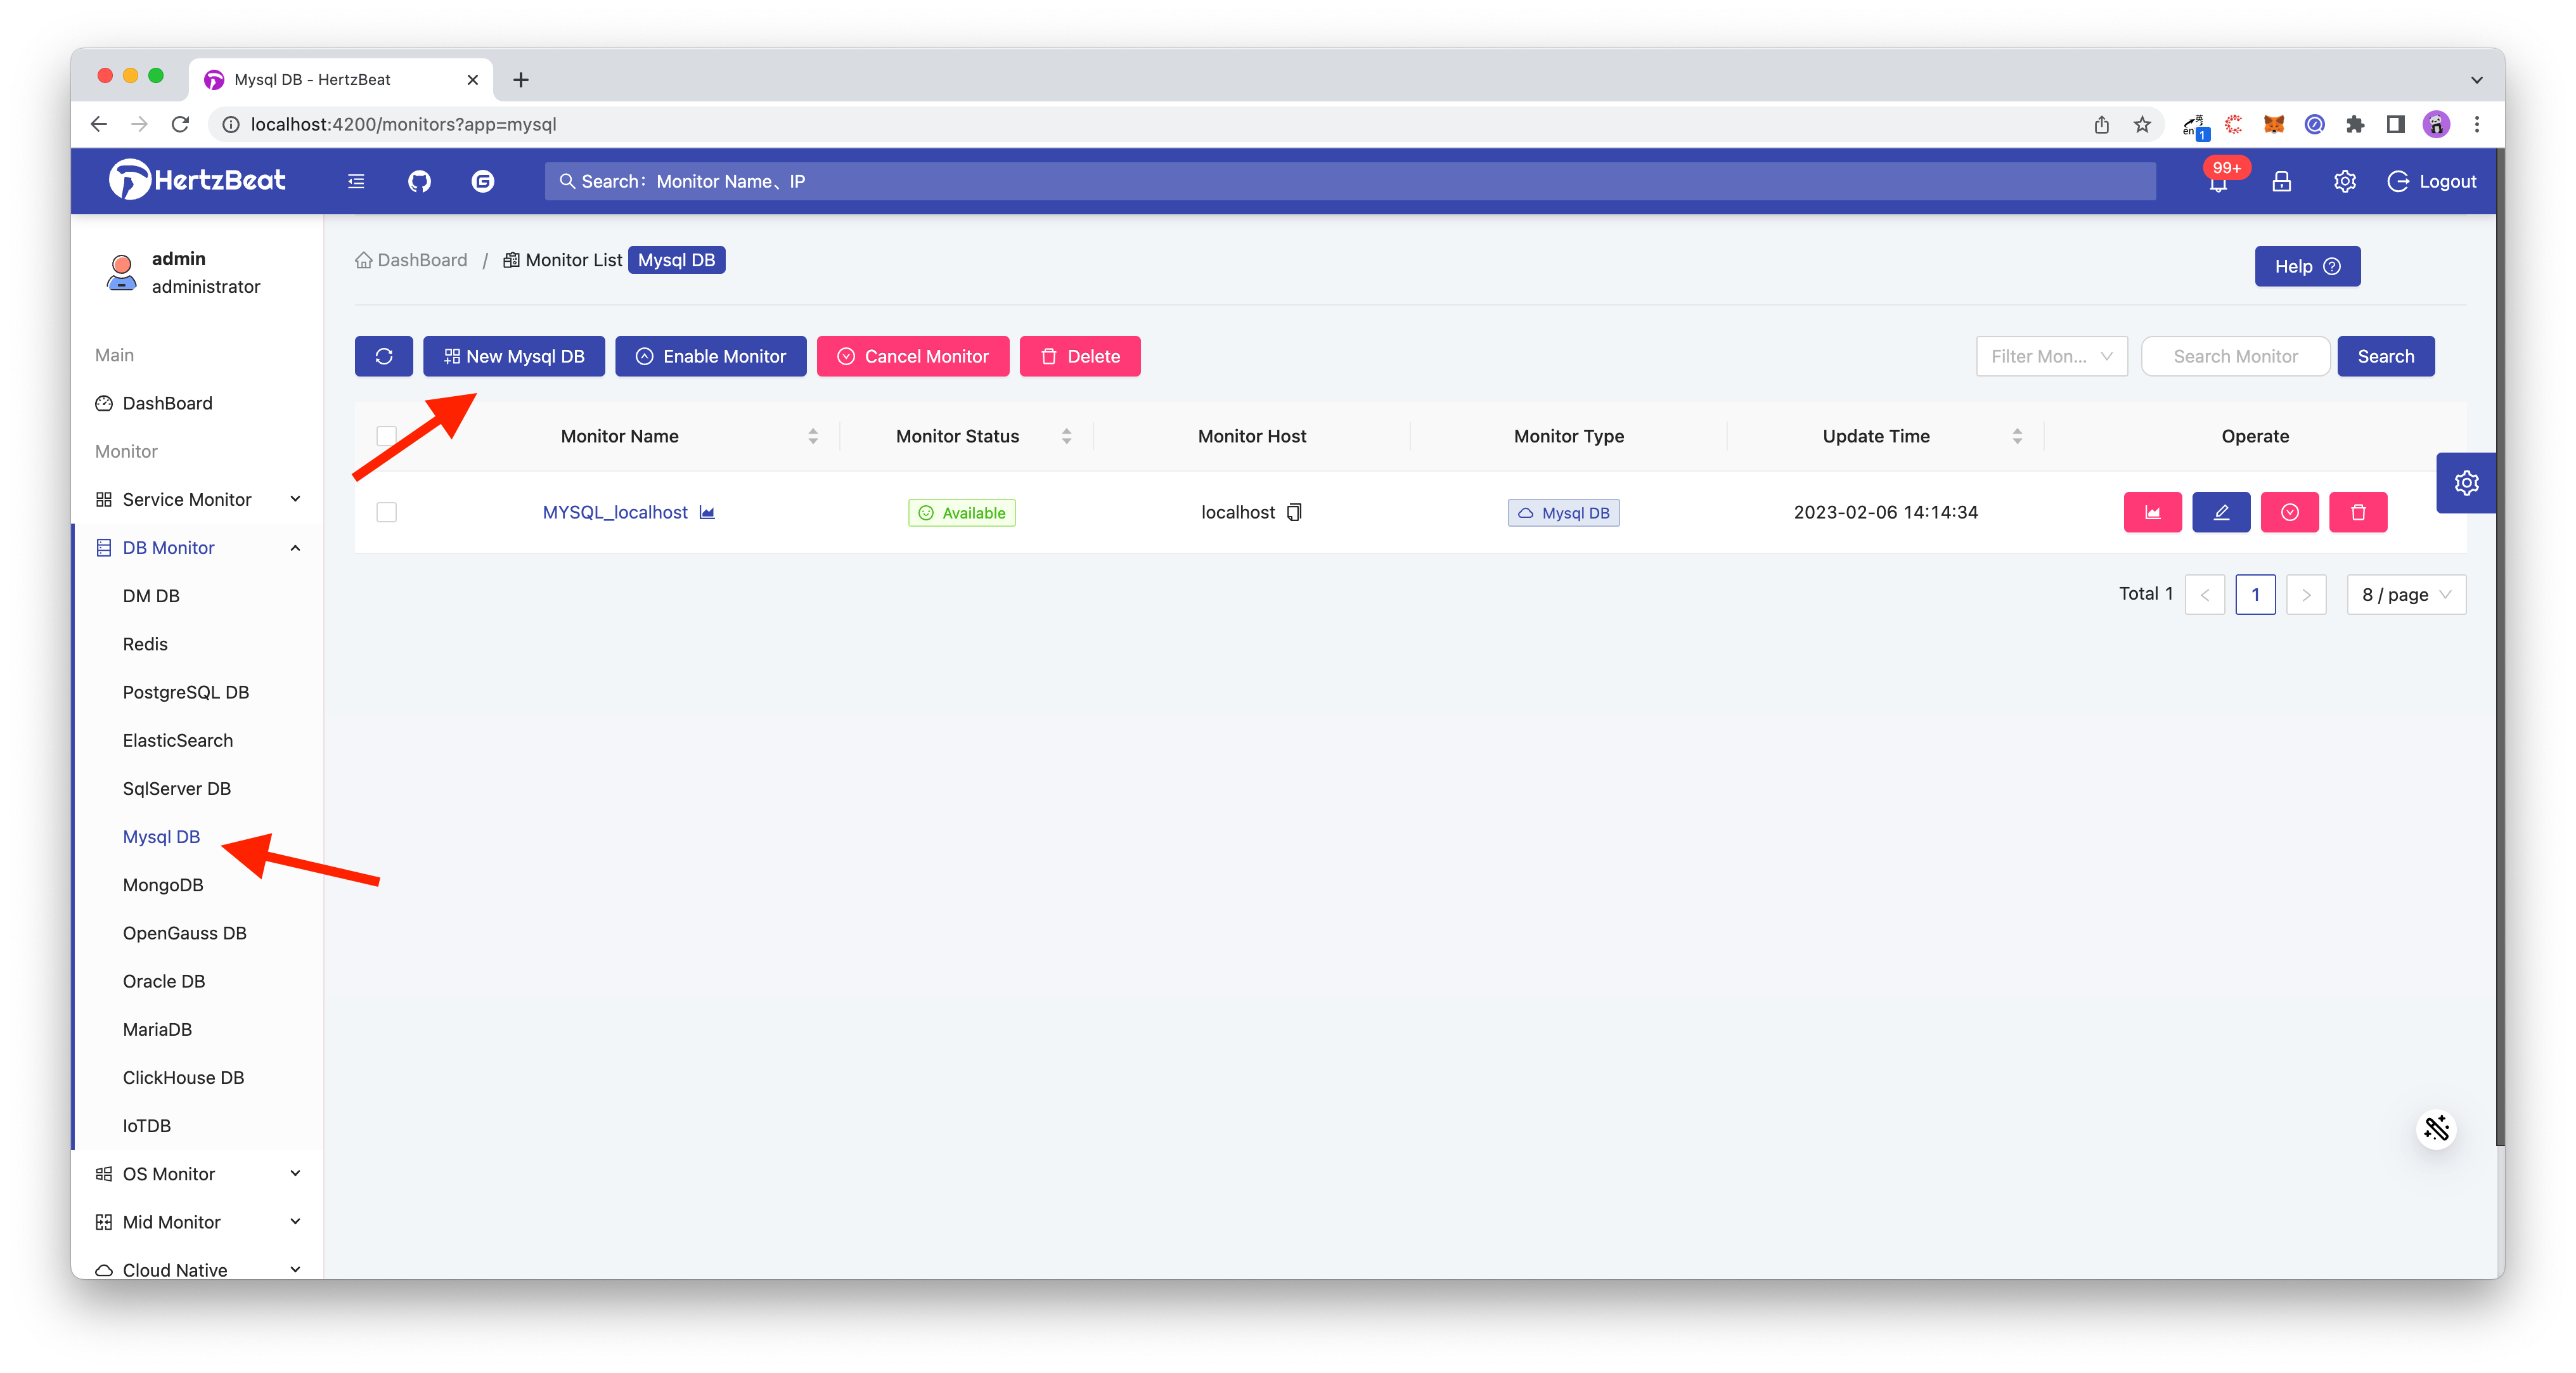Open PostgreSQL DB in sidebar
This screenshot has height=1373, width=2576.
coord(186,692)
